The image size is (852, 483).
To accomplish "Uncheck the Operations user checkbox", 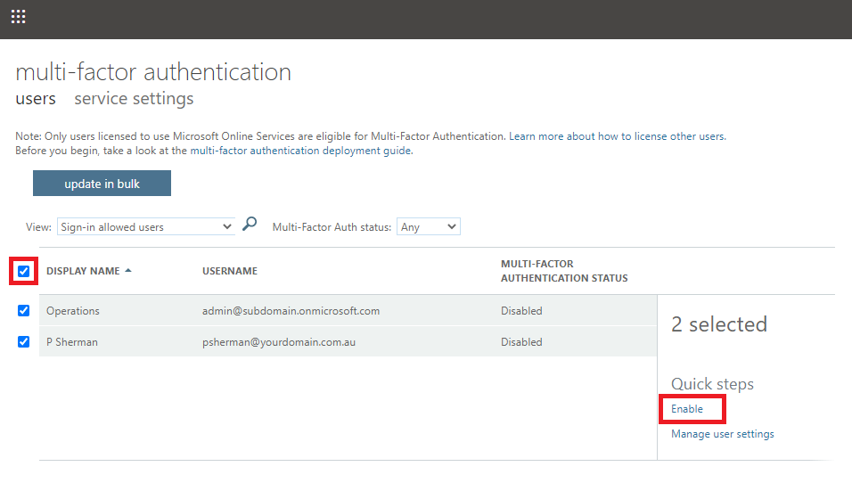I will pyautogui.click(x=23, y=310).
